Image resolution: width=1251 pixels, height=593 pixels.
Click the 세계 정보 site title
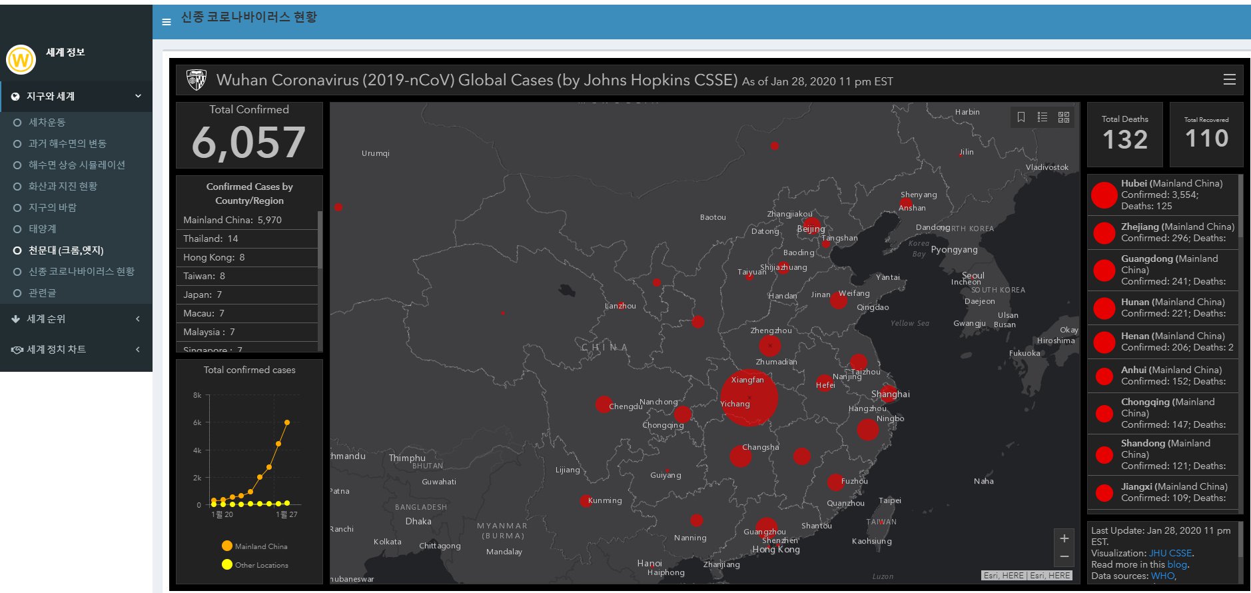click(65, 52)
